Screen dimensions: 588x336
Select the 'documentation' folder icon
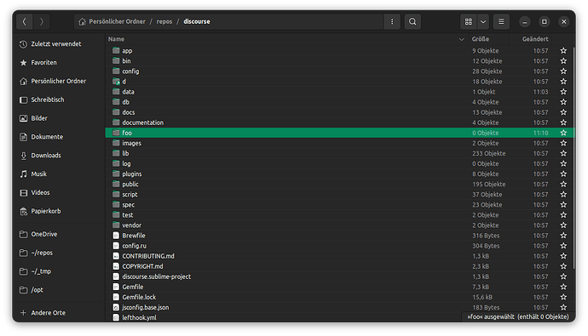(x=116, y=122)
